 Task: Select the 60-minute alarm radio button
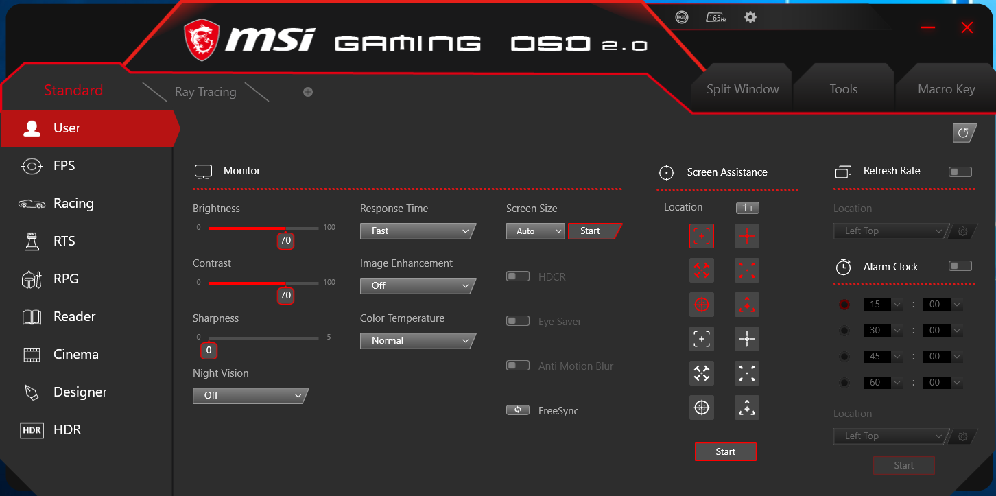[x=844, y=383]
